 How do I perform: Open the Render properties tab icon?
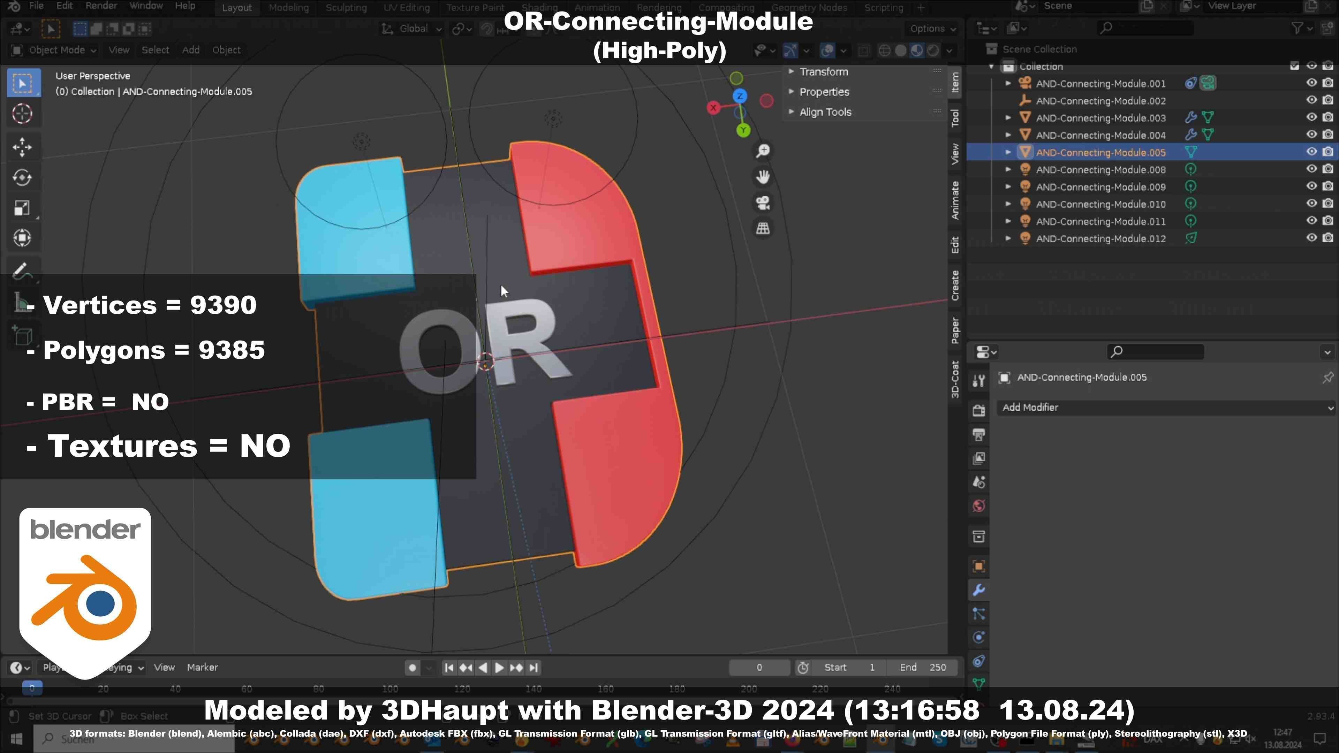point(979,411)
